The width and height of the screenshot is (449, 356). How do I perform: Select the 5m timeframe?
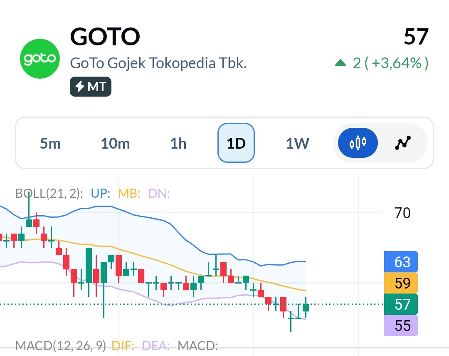point(50,143)
